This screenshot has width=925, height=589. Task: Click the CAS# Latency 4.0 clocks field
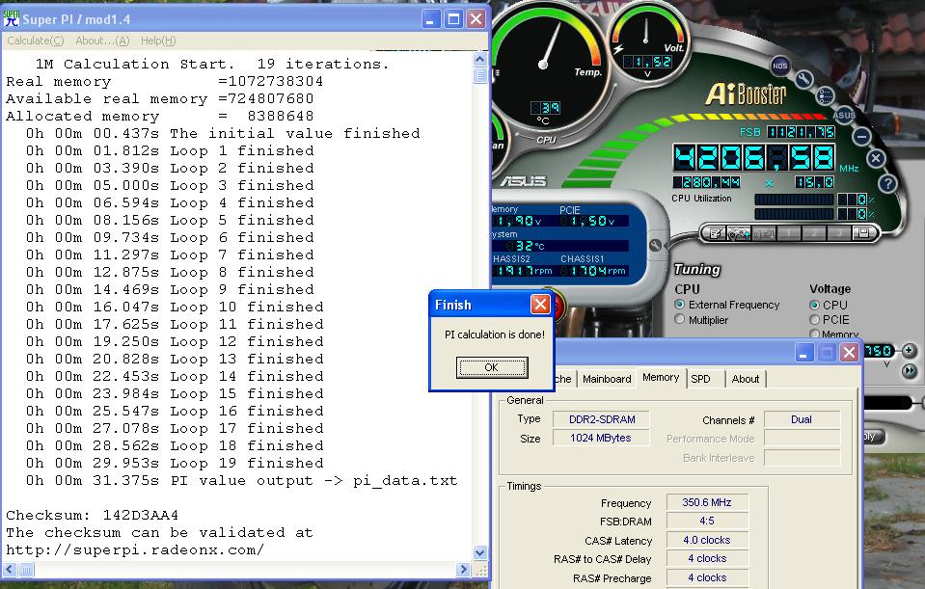[x=707, y=540]
